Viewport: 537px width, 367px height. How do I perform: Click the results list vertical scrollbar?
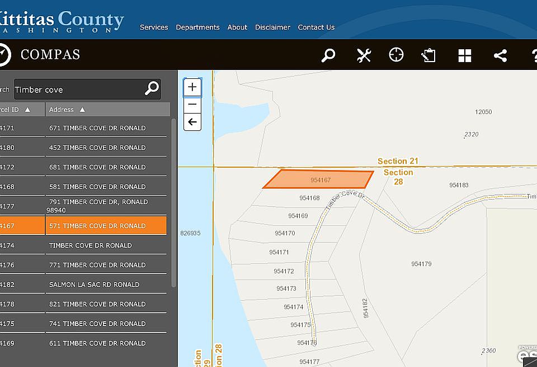pyautogui.click(x=173, y=203)
